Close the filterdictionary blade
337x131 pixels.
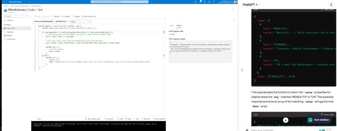[234, 10]
